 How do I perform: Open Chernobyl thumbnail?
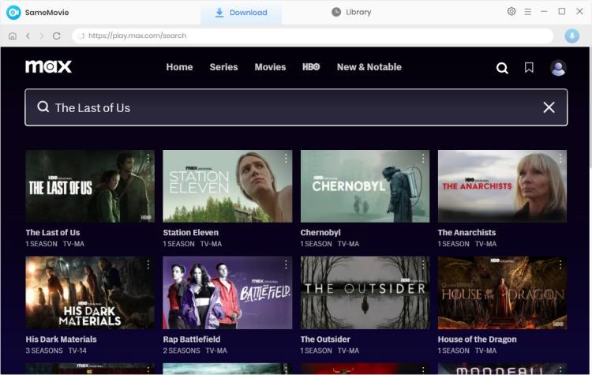point(365,186)
